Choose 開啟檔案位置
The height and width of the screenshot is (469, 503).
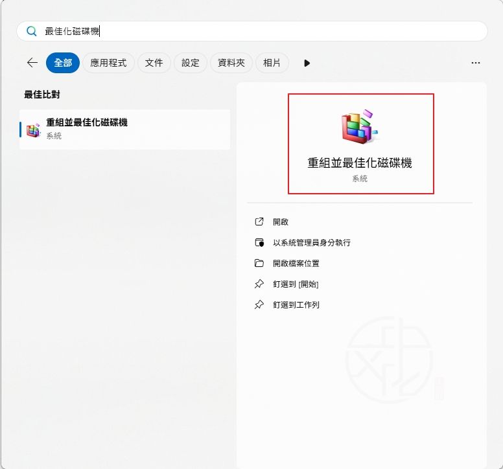coord(296,264)
